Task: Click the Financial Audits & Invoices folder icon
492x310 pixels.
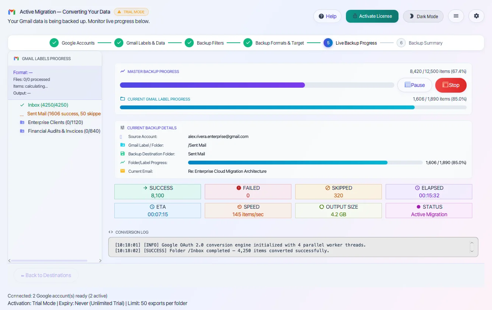Action: click(22, 131)
